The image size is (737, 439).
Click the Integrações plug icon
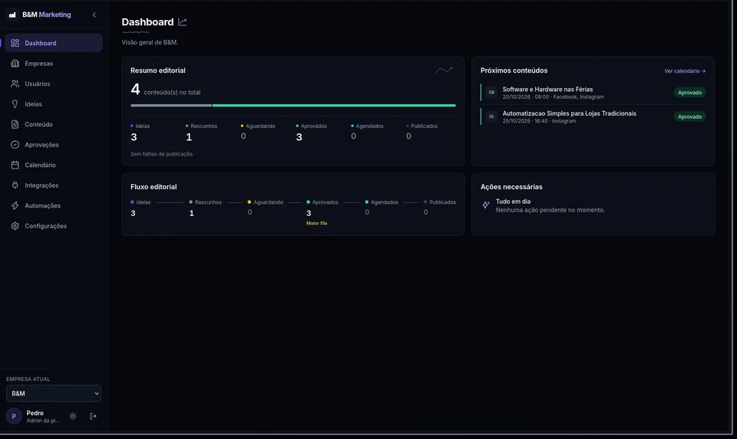[x=15, y=185]
